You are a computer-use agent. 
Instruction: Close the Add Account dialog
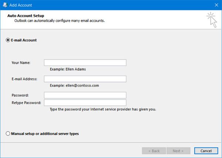point(216,5)
